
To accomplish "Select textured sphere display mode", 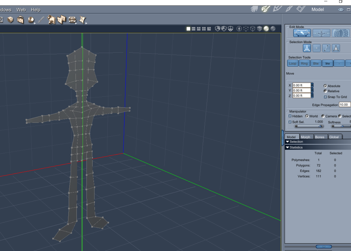I will point(273,29).
